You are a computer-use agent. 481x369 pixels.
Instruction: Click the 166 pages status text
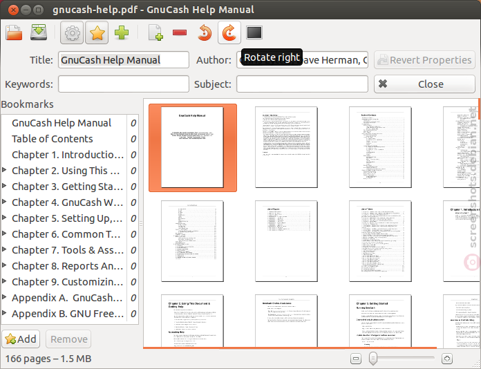coord(48,359)
